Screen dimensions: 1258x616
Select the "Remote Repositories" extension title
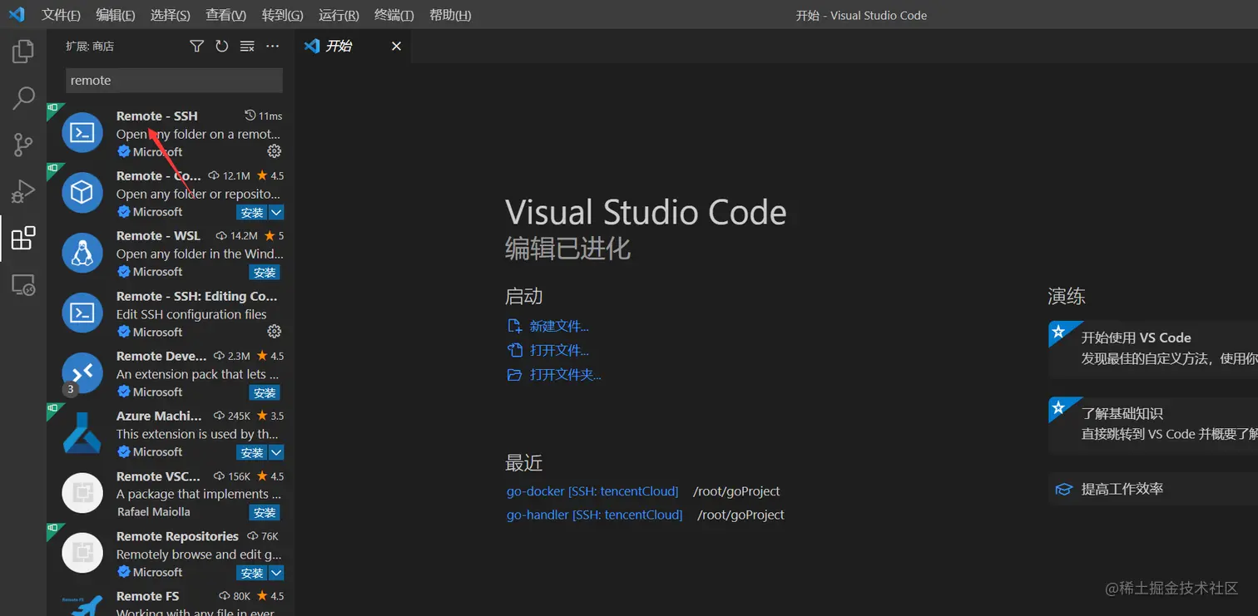coord(177,536)
